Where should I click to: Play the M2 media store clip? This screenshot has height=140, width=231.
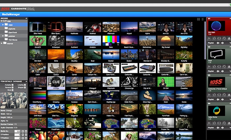(209, 67)
